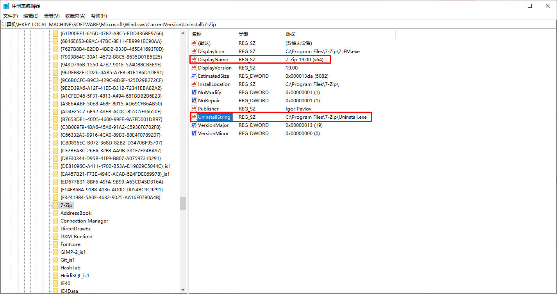This screenshot has width=557, height=294.
Task: Click the 7-Zip key folder icon
Action: [x=55, y=205]
